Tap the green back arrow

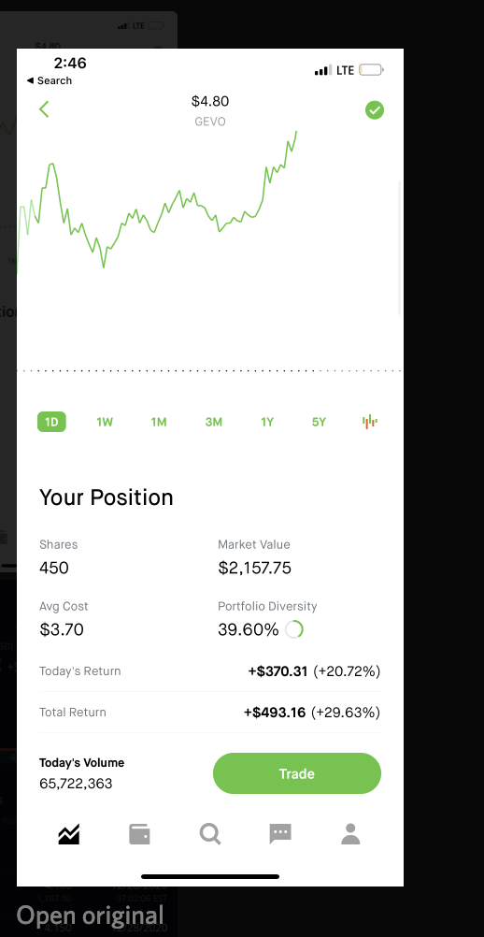click(x=44, y=109)
